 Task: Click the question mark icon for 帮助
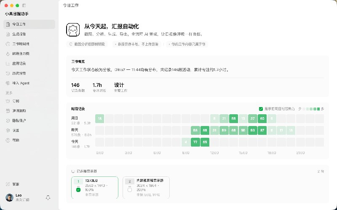[x=8, y=140]
